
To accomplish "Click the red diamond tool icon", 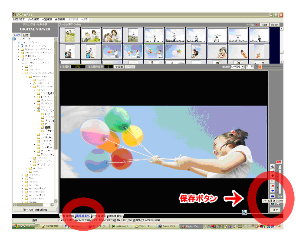I will pos(273,186).
